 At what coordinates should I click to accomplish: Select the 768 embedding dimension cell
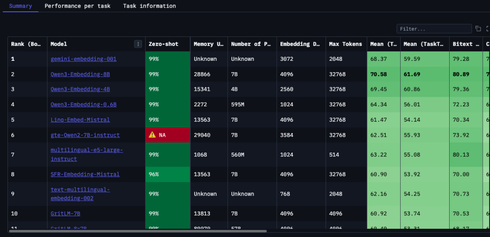coord(301,194)
